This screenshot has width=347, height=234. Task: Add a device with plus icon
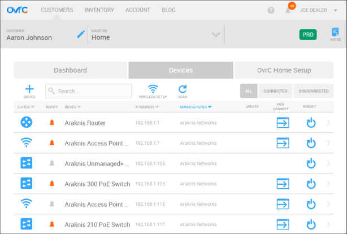(x=29, y=92)
